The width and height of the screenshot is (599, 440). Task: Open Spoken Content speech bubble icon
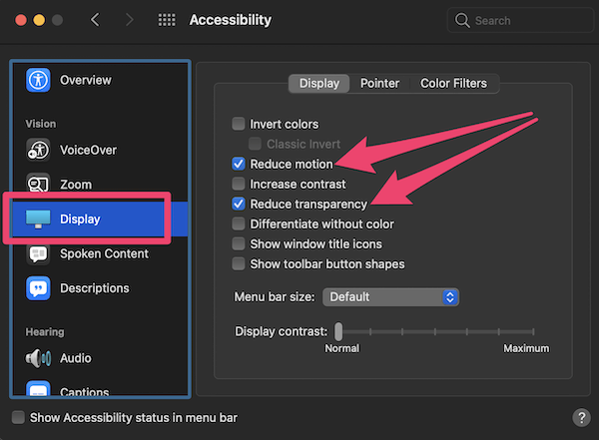38,253
